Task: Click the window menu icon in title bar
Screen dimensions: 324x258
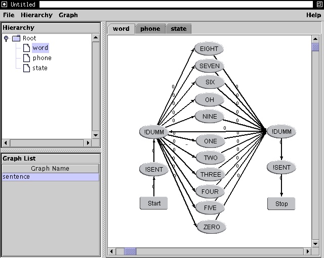Action: tap(4, 5)
